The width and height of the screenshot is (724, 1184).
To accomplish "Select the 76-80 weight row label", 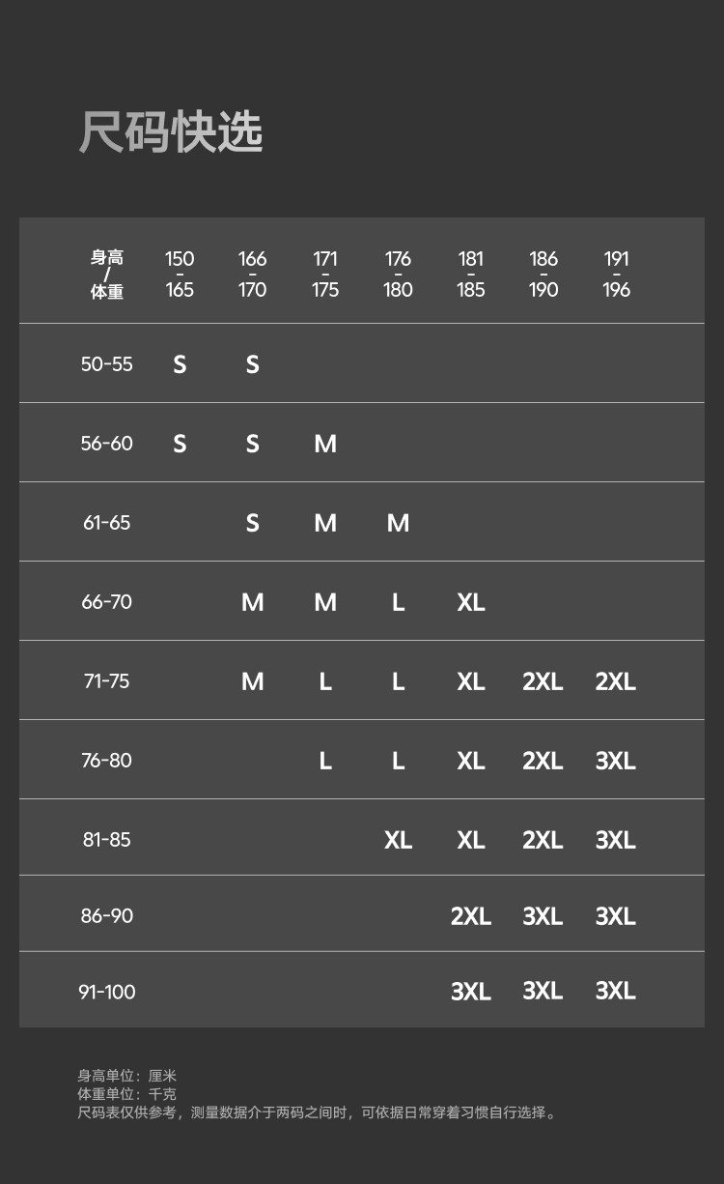I will pos(107,761).
